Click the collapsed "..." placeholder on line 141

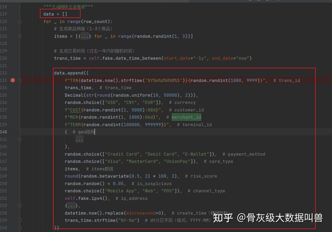pyautogui.click(x=79, y=139)
